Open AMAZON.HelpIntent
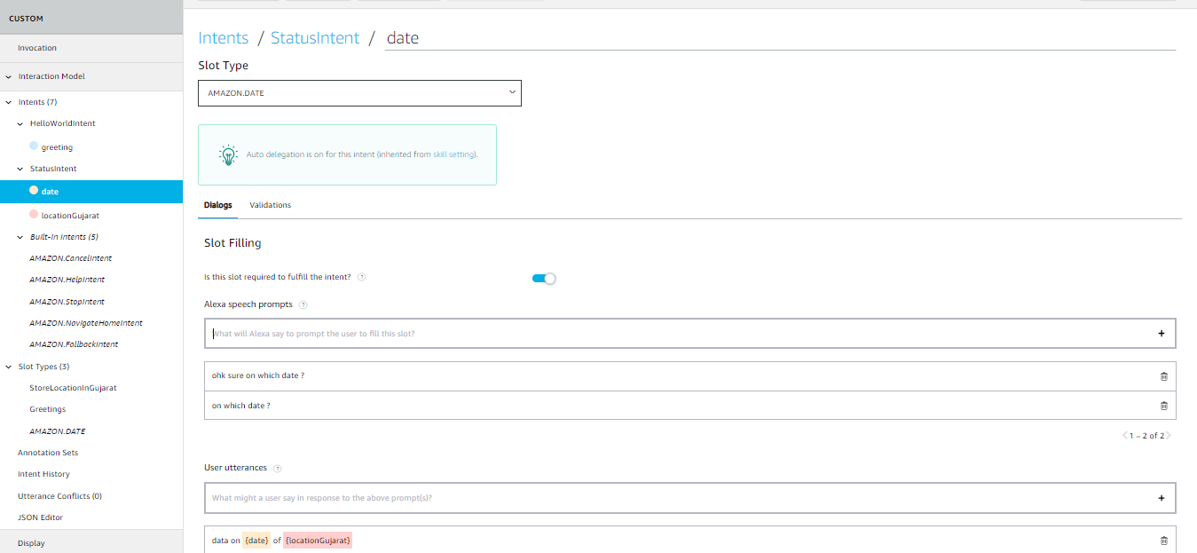1197x553 pixels. click(x=67, y=280)
